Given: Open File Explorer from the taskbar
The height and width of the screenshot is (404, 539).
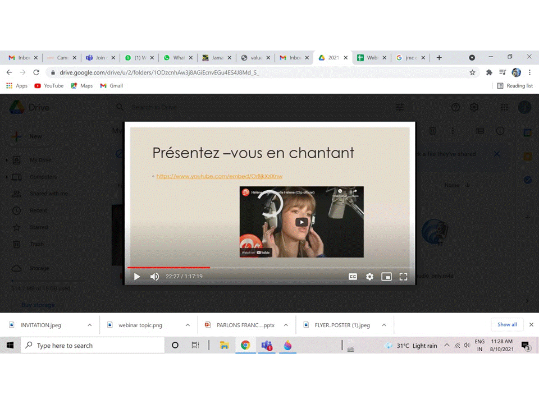Looking at the screenshot, I should [x=225, y=345].
